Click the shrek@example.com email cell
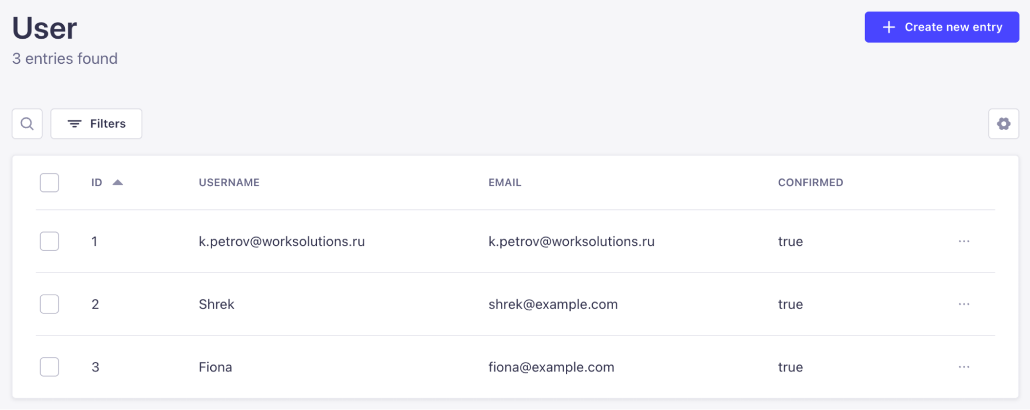This screenshot has width=1030, height=410. [552, 304]
